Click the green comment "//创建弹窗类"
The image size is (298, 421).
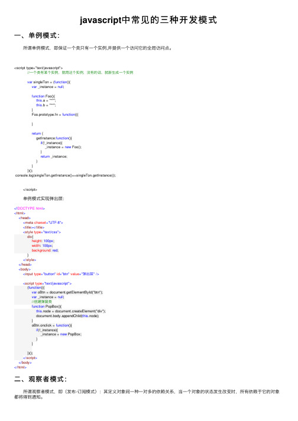tap(42, 302)
